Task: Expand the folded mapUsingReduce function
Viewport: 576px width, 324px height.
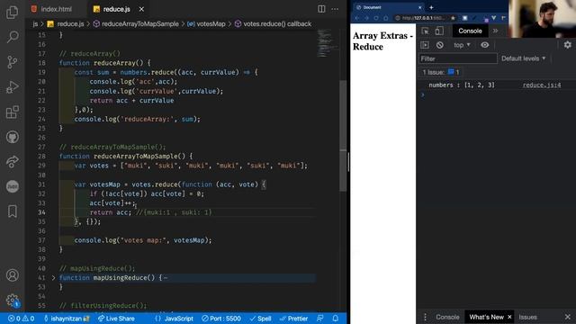Action: (53, 278)
